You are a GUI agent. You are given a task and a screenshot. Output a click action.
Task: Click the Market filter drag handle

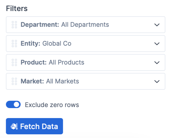pyautogui.click(x=14, y=81)
